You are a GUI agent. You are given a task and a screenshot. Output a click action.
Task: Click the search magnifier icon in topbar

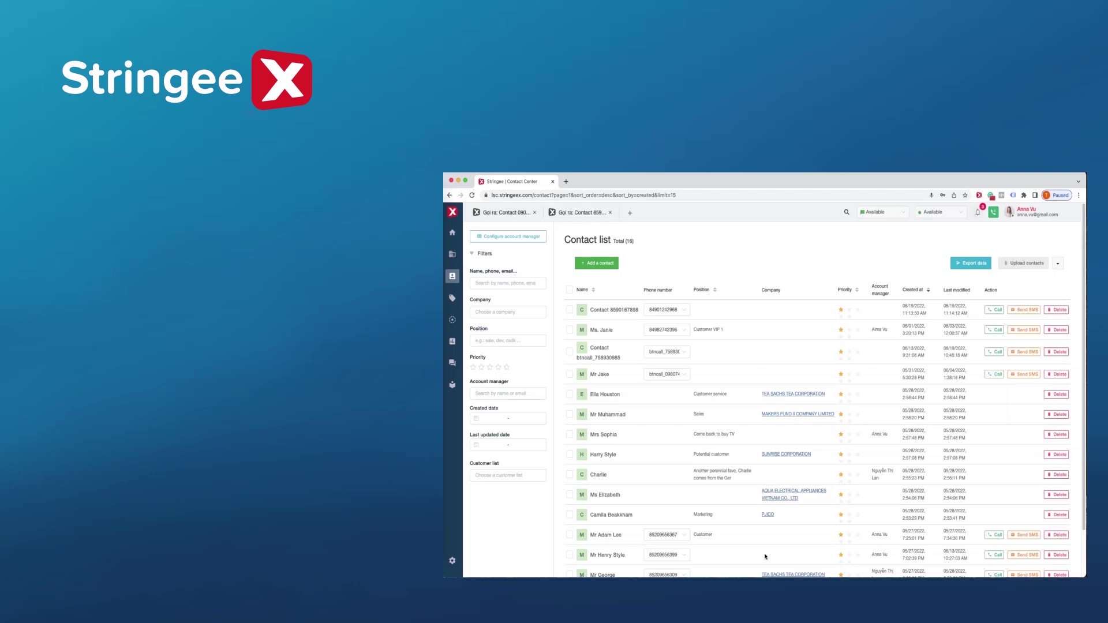847,212
